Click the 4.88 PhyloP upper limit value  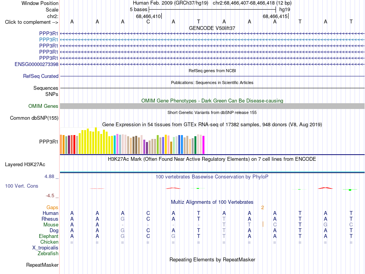tap(49, 177)
